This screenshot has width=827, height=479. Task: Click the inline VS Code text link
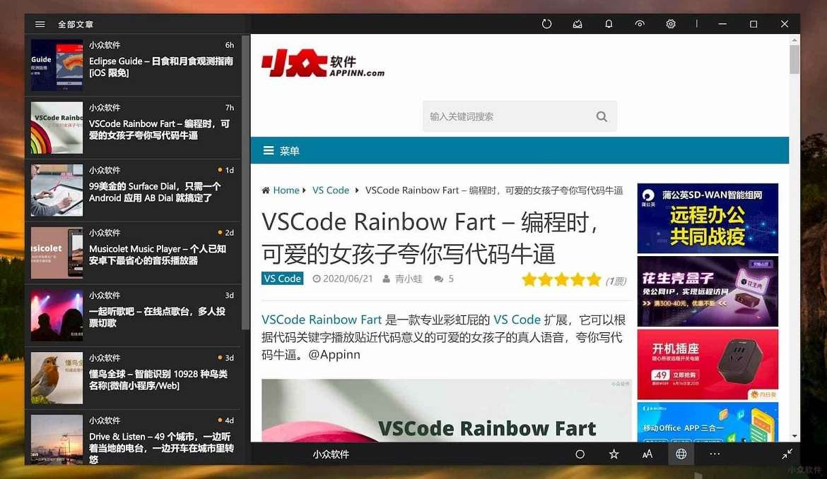pyautogui.click(x=517, y=320)
